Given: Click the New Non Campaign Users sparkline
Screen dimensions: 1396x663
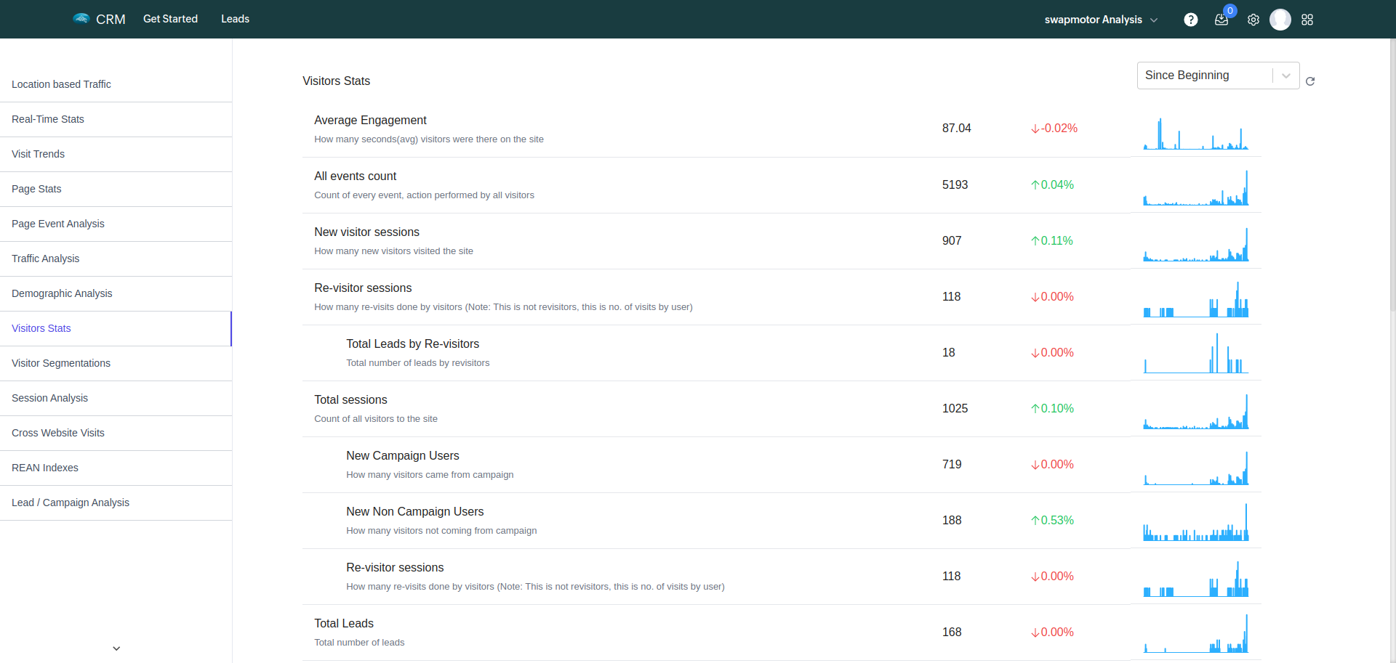Looking at the screenshot, I should 1196,524.
